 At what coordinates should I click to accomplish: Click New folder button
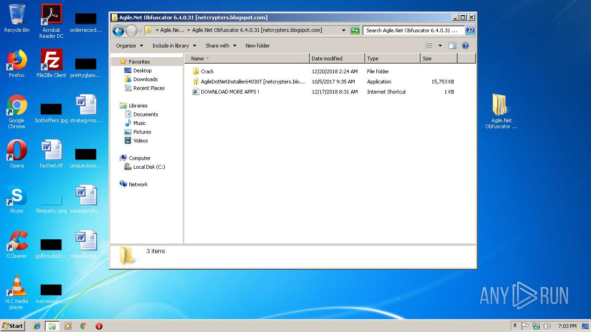(258, 46)
